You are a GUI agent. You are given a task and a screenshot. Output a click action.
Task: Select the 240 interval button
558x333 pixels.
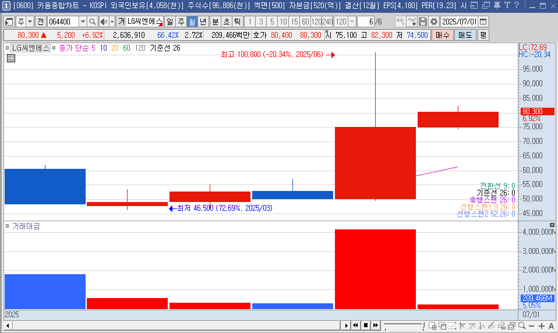point(327,22)
